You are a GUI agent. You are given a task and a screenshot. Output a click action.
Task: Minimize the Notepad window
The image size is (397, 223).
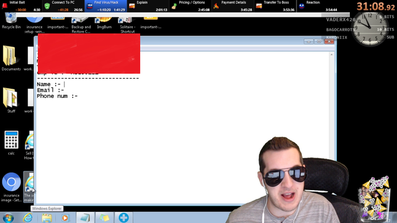coord(309,42)
